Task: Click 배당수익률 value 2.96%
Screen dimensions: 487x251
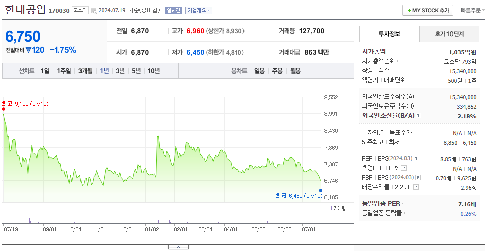Action: (469, 187)
